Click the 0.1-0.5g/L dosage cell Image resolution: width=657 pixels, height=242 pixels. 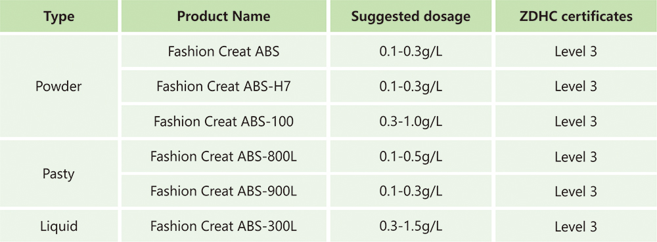tap(411, 156)
